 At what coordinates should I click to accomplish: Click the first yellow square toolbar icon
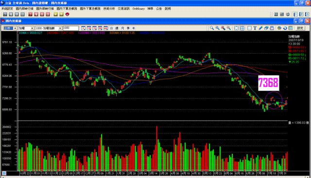point(56,14)
